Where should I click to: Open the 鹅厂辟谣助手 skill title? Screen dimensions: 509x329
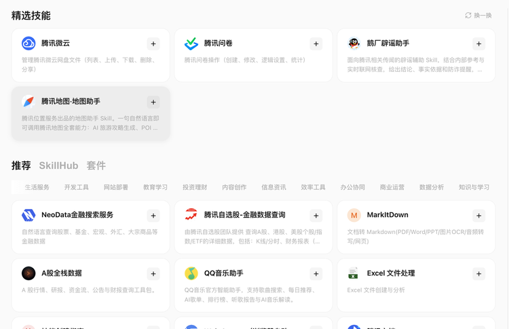point(388,43)
